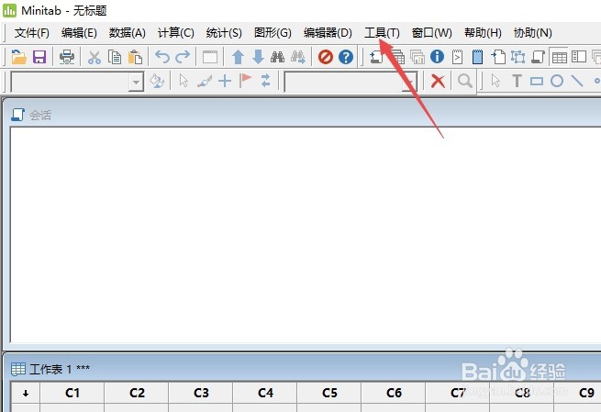Screen dimensions: 601x412
Task: Open the 帮助(H) menu
Action: [483, 33]
